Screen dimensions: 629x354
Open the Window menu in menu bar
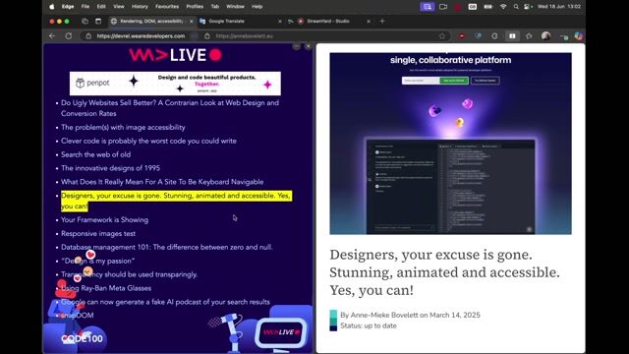[235, 7]
